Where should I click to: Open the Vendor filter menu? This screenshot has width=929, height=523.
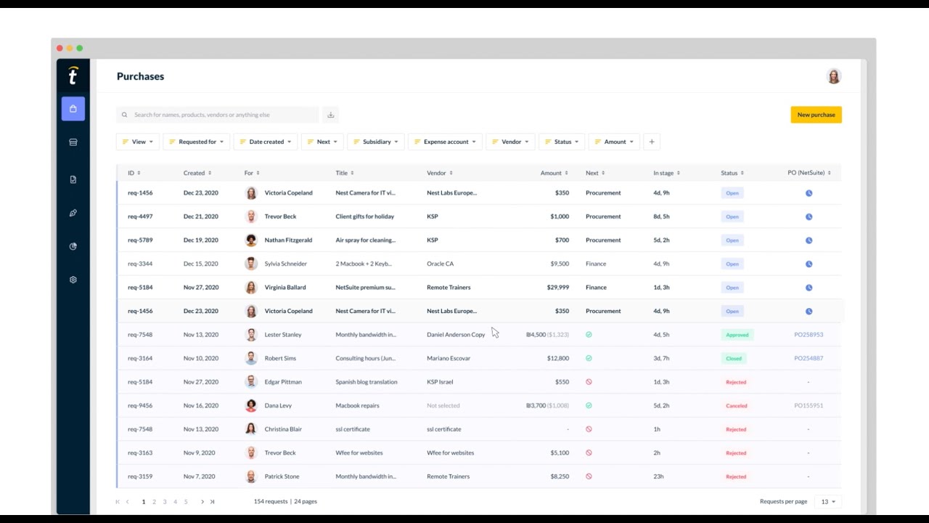(510, 142)
